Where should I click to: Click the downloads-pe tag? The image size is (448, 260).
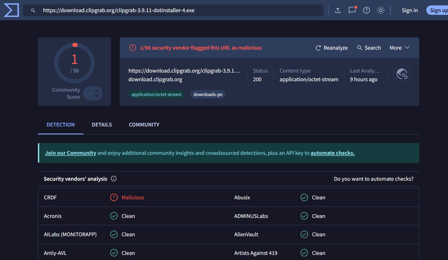click(208, 94)
